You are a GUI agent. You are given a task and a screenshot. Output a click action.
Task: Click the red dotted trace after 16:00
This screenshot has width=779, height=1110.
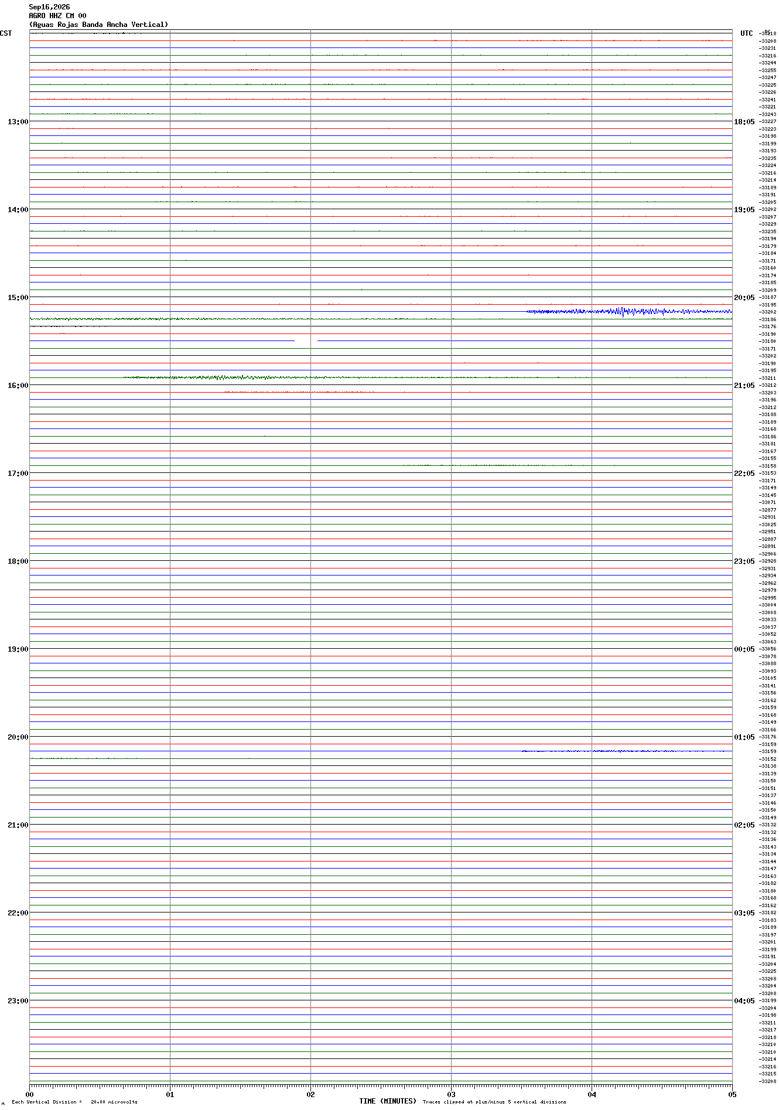[x=300, y=391]
